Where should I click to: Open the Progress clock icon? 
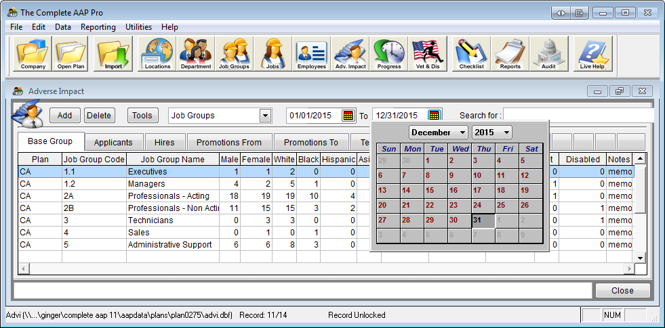[389, 53]
